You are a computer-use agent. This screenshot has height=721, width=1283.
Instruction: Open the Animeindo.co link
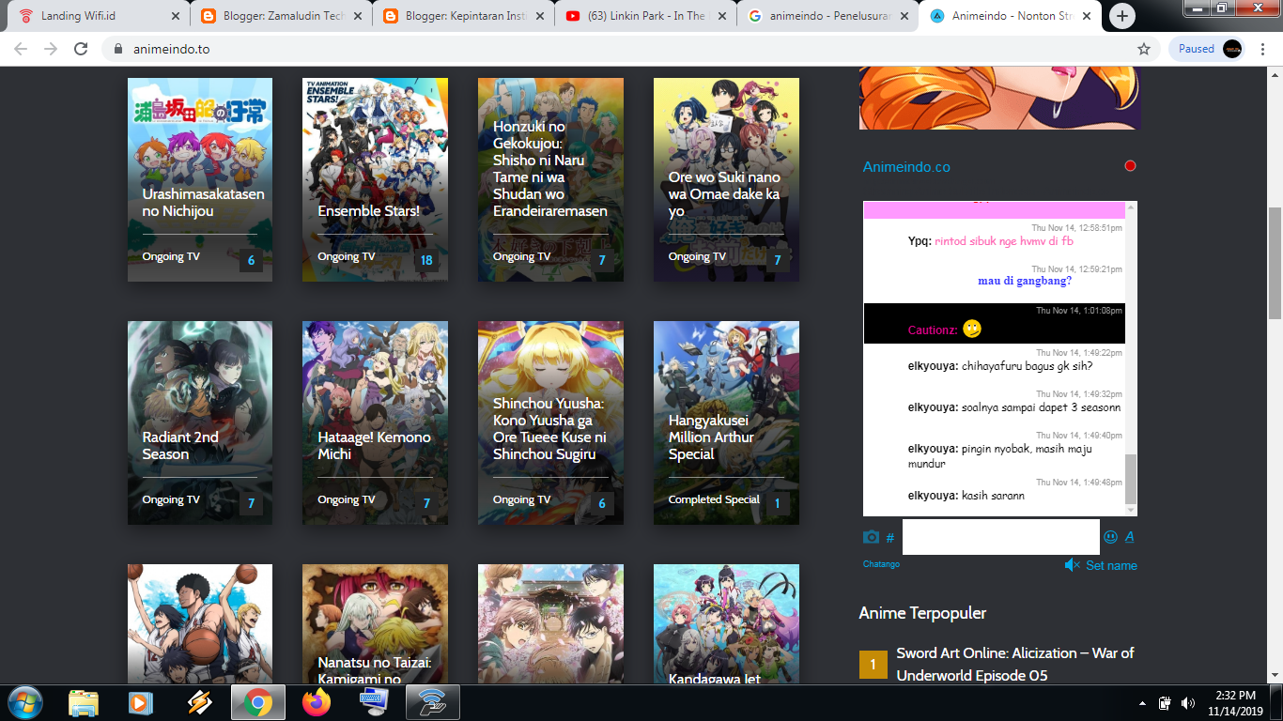[x=906, y=167]
